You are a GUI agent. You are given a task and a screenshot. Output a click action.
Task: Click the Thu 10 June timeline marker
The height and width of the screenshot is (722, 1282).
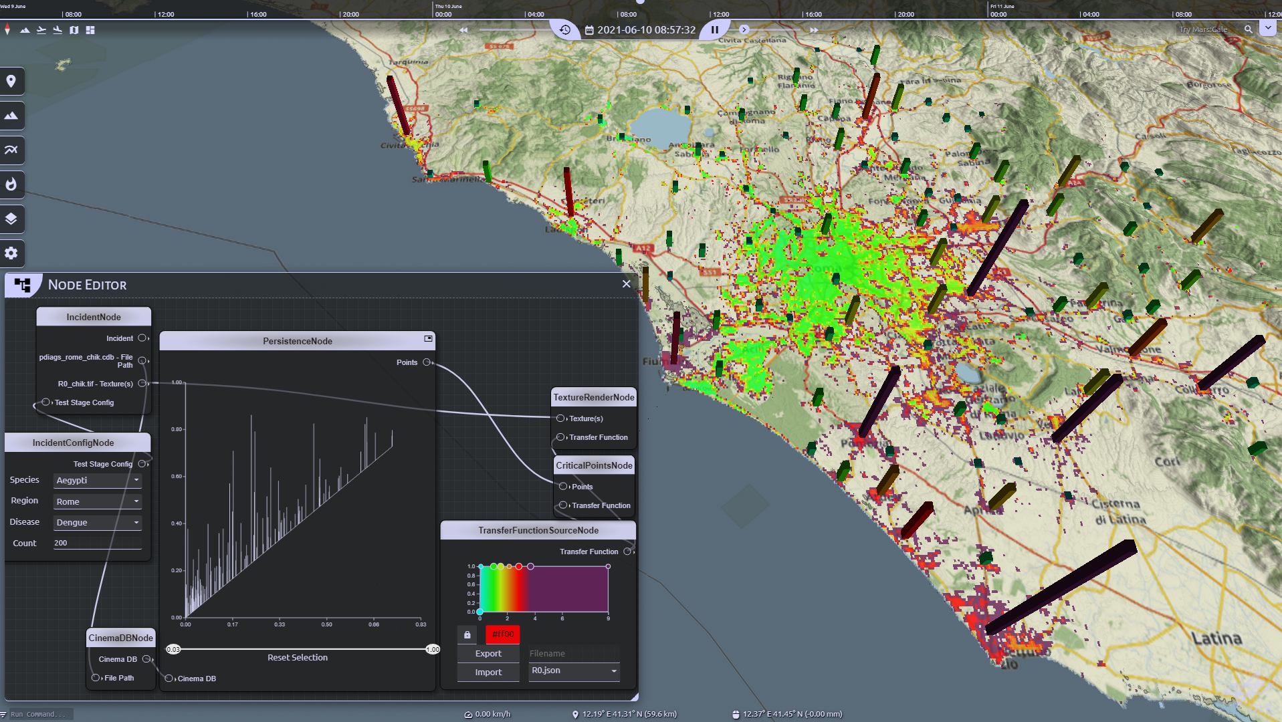pos(449,7)
